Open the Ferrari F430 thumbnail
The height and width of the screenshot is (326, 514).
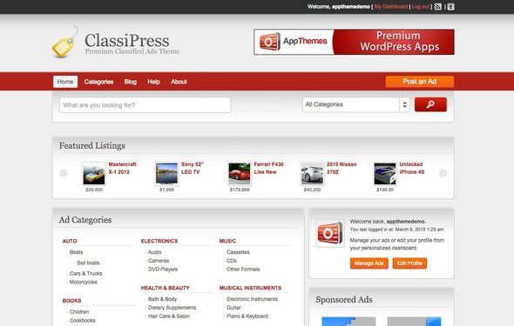click(x=240, y=174)
